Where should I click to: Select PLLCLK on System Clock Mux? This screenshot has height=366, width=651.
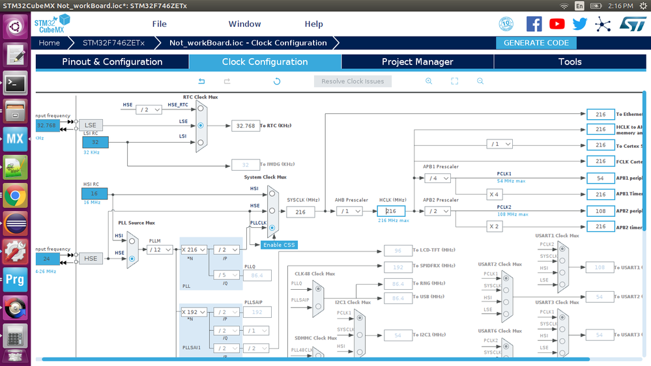(272, 228)
